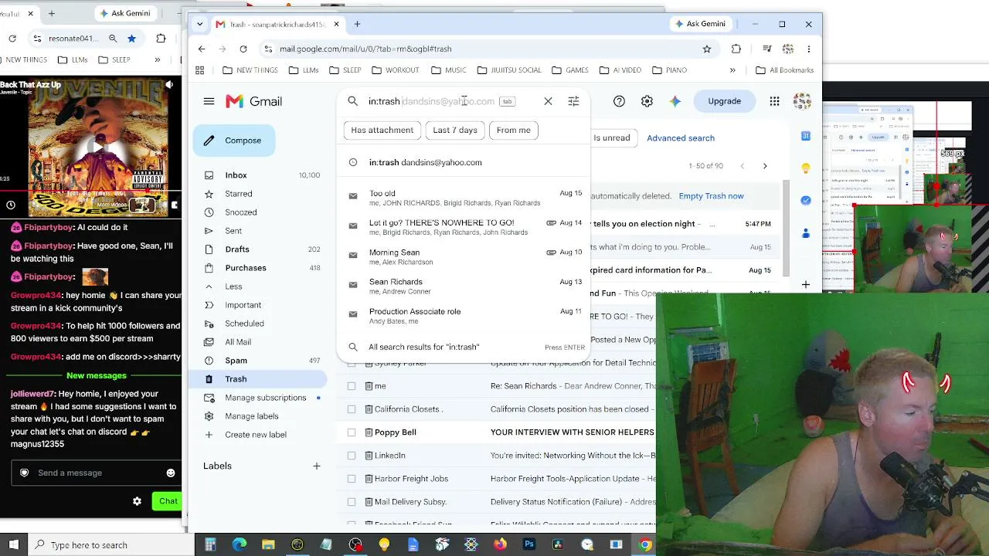Select suggestion 'in:trash dandsins@yahoo.com'
This screenshot has height=556, width=989.
coord(463,163)
